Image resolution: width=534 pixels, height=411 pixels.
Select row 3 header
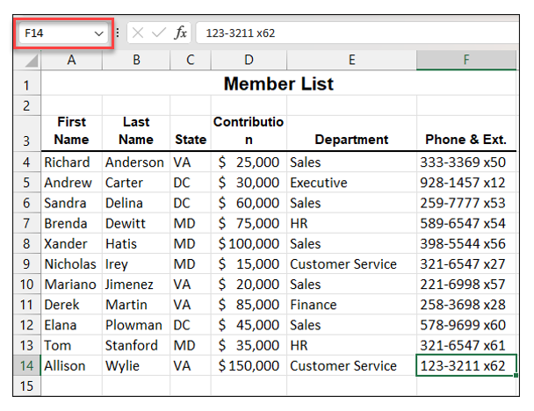[x=27, y=133]
